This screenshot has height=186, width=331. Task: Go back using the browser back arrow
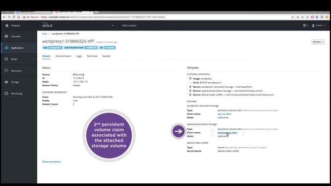pos(4,17)
